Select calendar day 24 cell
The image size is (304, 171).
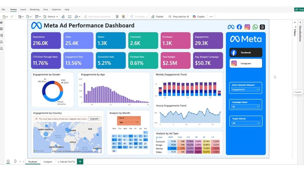119,147
